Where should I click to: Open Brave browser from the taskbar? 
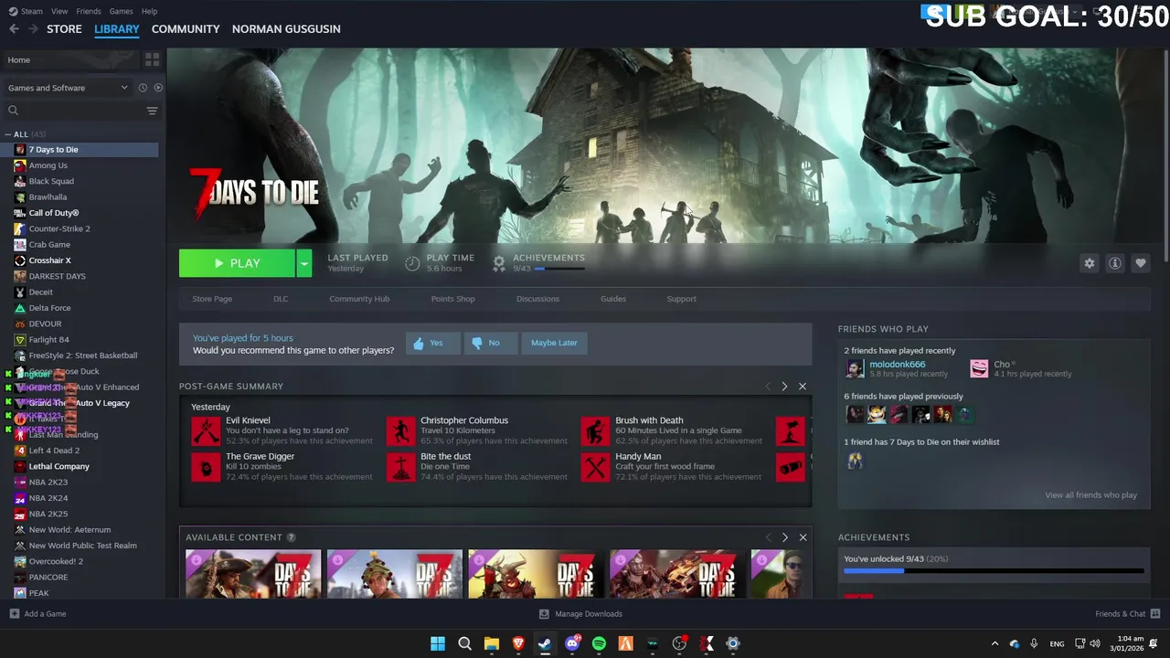(518, 643)
